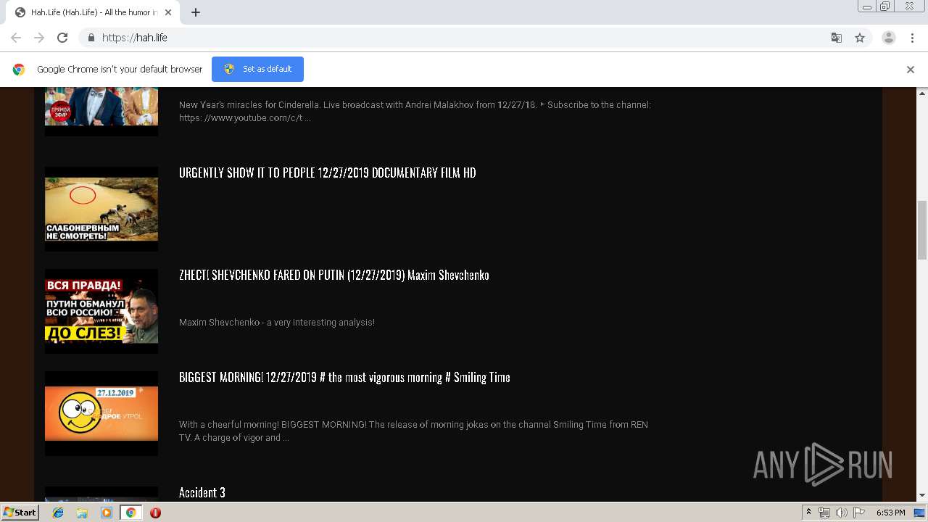Open the Smiling Time smiley thumbnail

(x=101, y=413)
